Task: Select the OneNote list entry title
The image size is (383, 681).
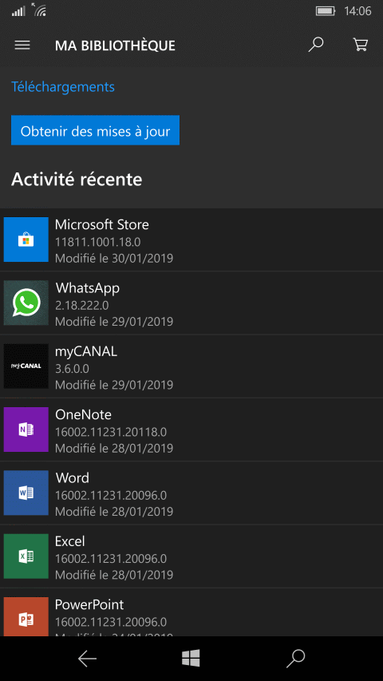Action: click(x=83, y=415)
